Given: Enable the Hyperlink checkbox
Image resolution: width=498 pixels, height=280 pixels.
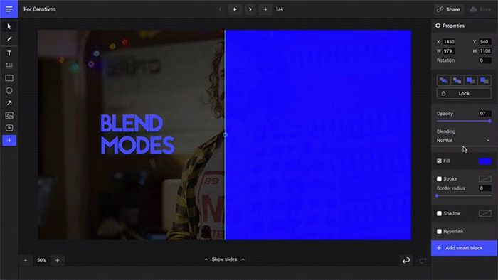Looking at the screenshot, I should pos(439,232).
